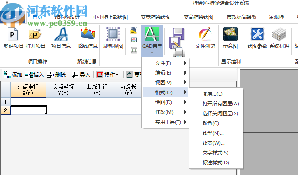
Task: Click the 打开项目 (Open Project) folder icon
Action: pos(35,34)
